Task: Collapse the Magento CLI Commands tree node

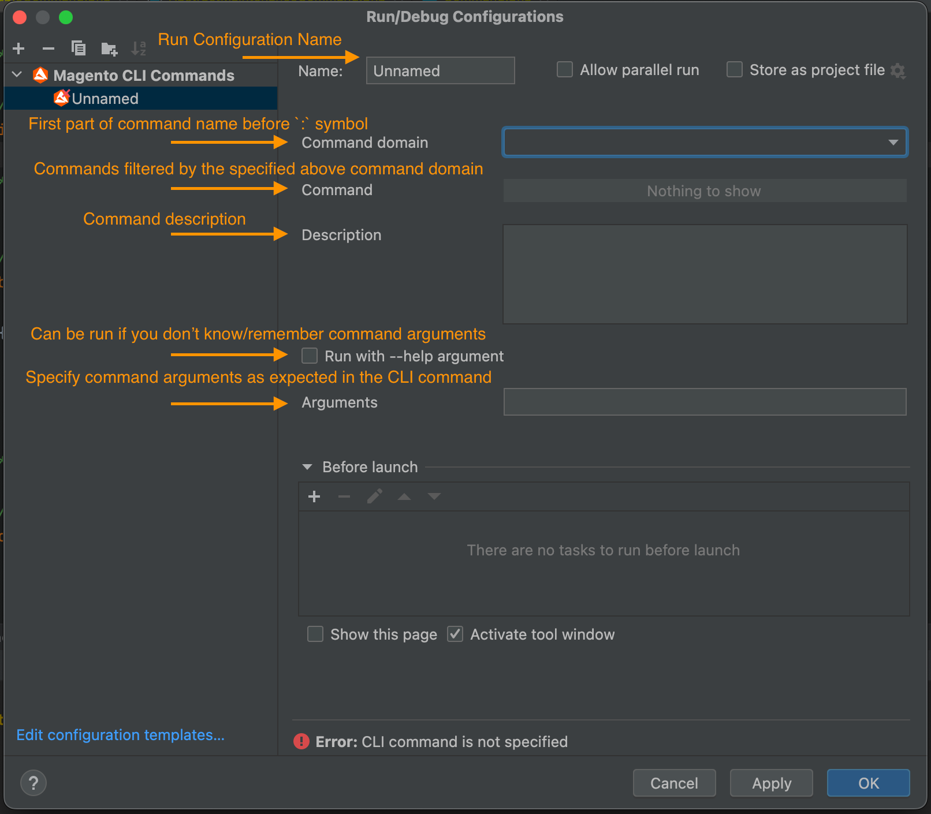Action: click(17, 74)
